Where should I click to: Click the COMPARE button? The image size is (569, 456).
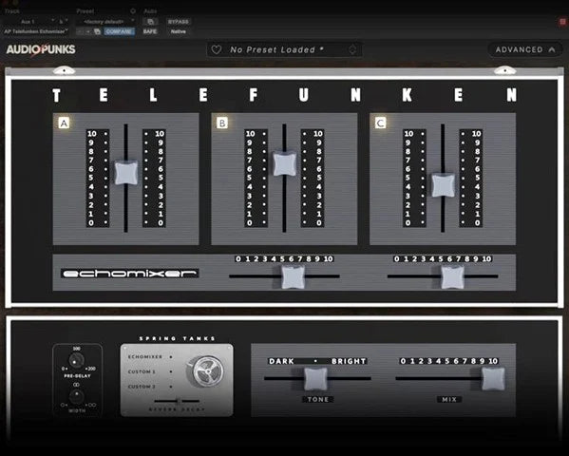[x=119, y=31]
